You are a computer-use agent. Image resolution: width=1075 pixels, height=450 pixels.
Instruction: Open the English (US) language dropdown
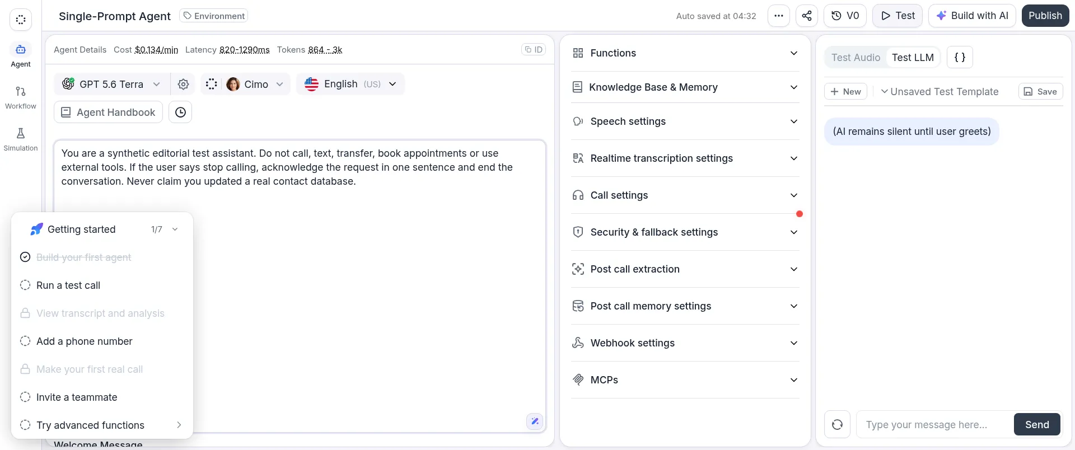point(350,84)
